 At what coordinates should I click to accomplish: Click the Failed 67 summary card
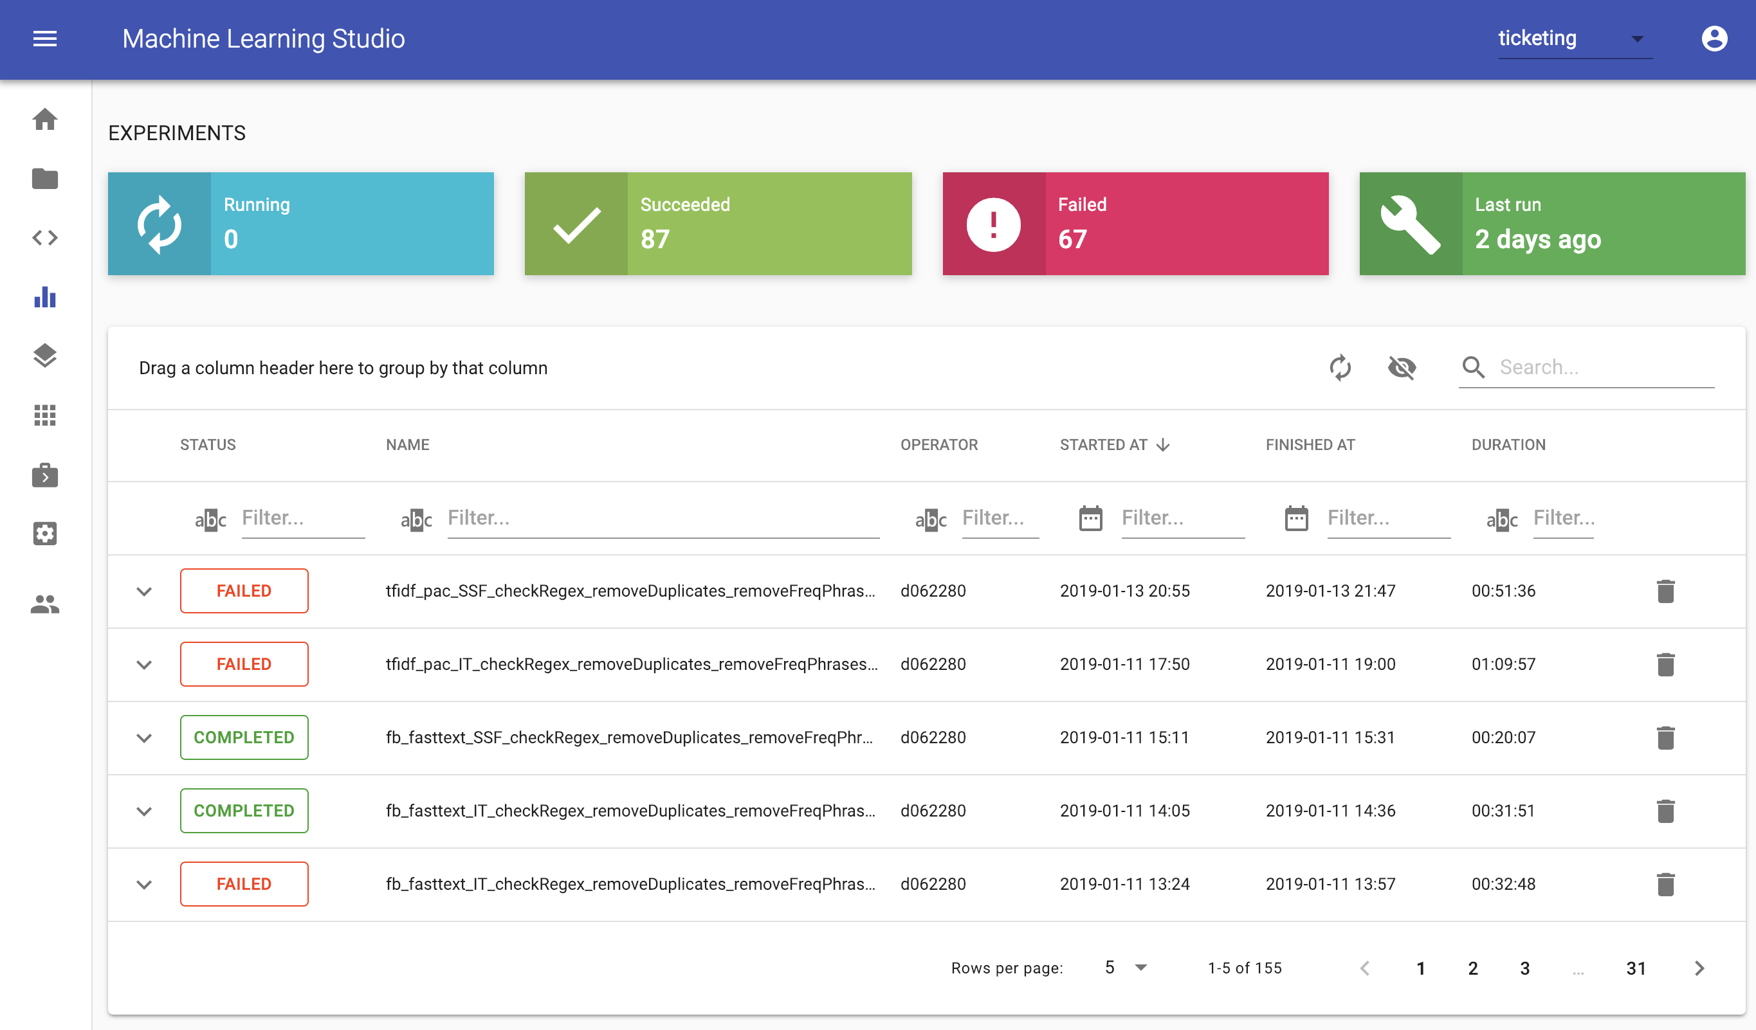point(1135,224)
